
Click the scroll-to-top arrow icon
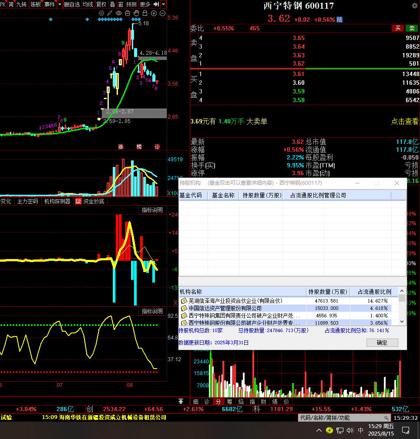pos(181,402)
